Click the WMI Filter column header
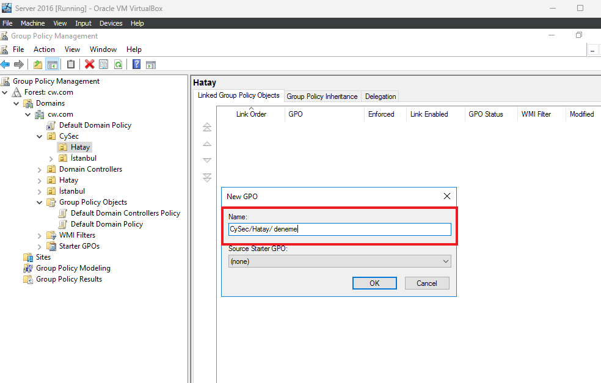The image size is (601, 383). (x=542, y=114)
